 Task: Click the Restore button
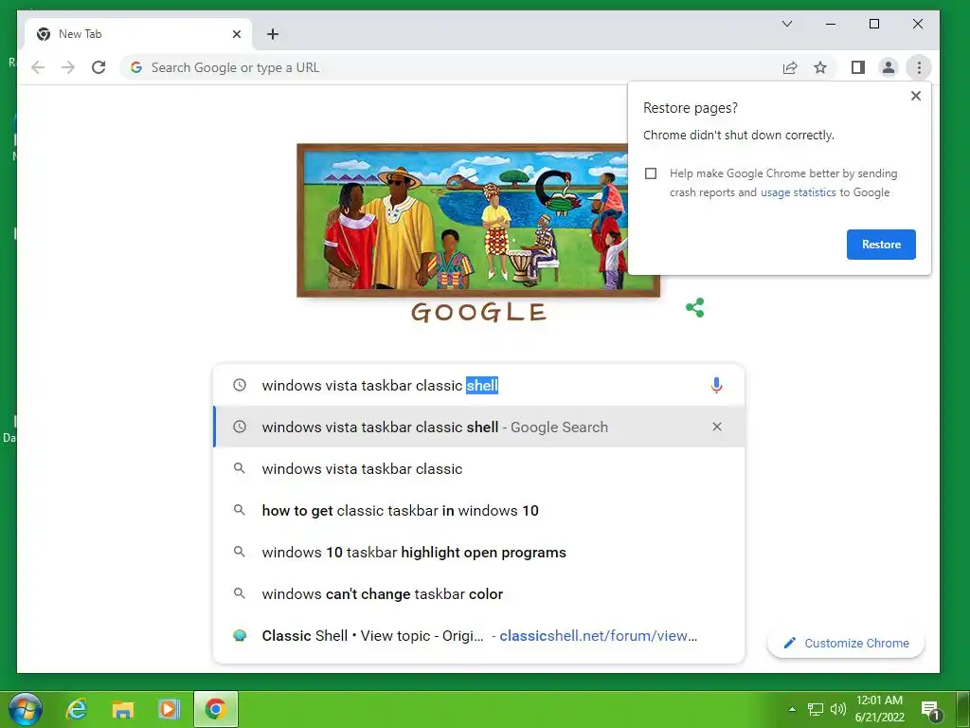(x=881, y=245)
